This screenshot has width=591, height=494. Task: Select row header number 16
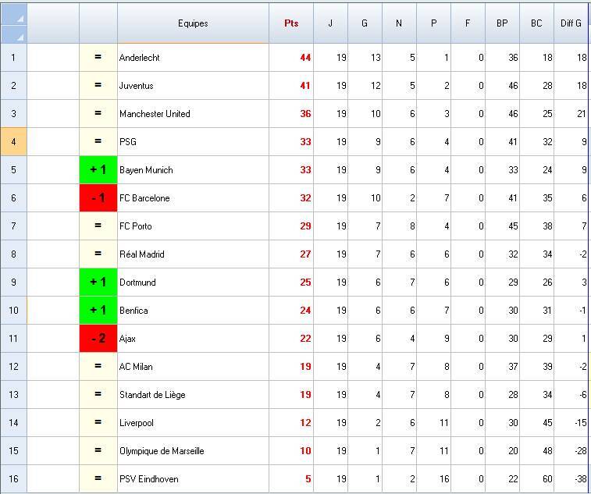point(14,479)
